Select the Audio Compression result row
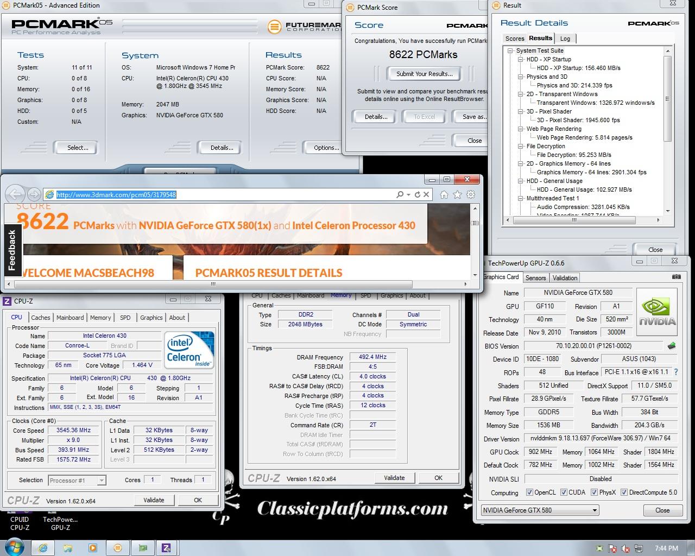Viewport: 695px width, 556px height. pos(583,207)
